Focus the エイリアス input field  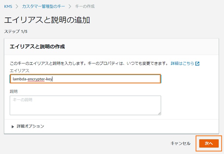pos(85,79)
